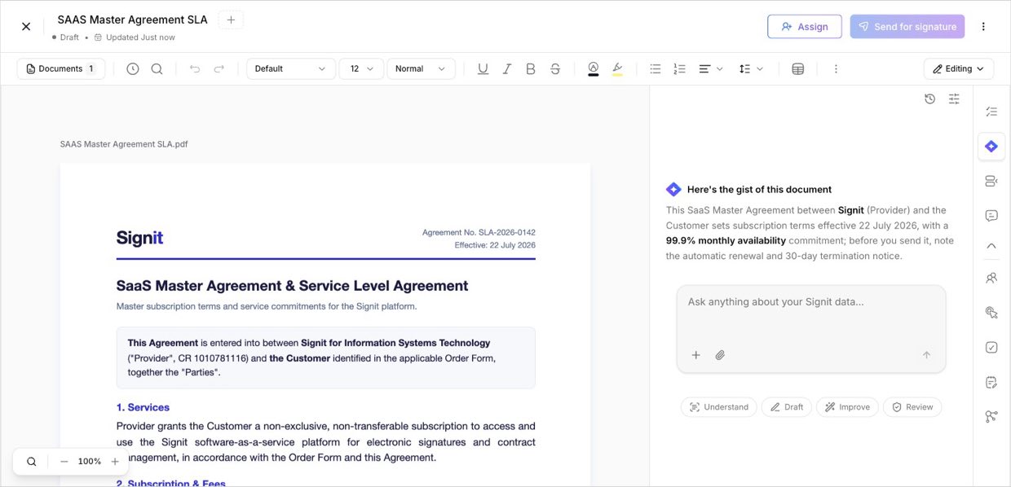Open the font size 12 dropdown
The height and width of the screenshot is (487, 1011).
coord(361,69)
